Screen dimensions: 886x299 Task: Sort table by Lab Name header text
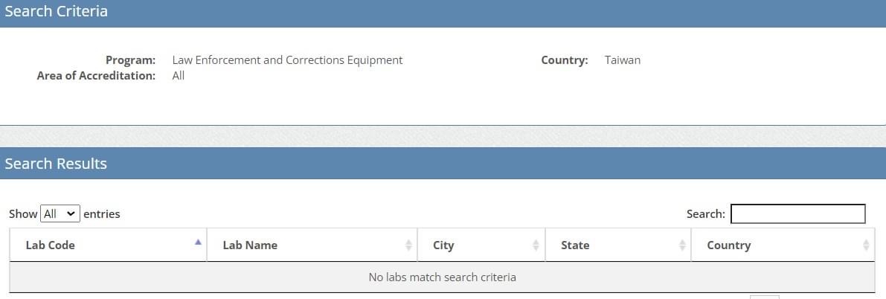[250, 245]
